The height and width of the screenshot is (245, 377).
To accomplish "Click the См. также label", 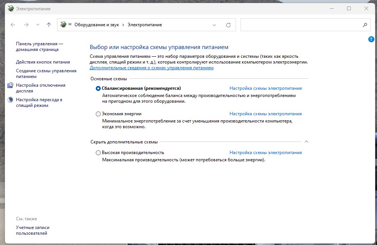I will pos(27,219).
